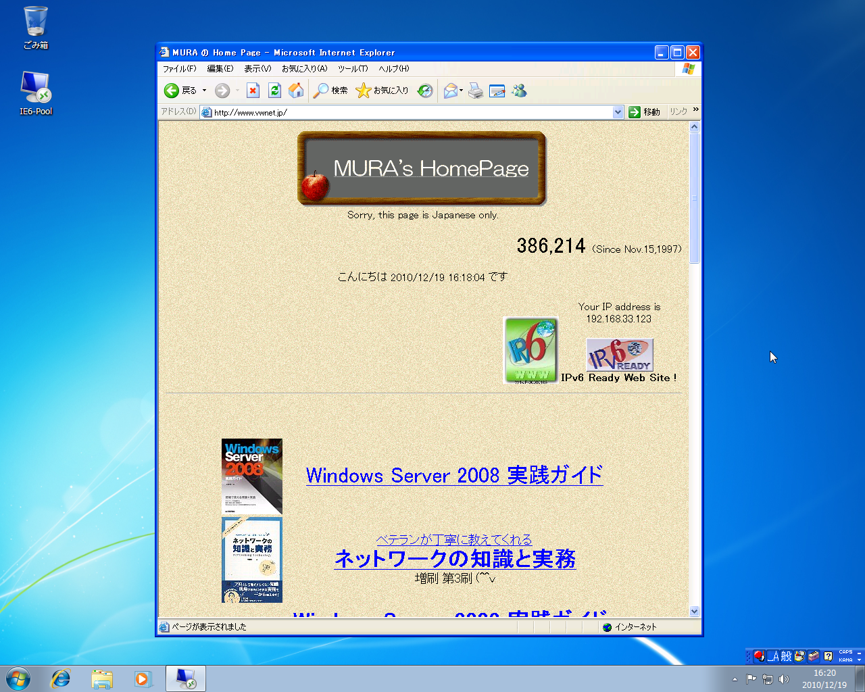Open the IME tools toolbox icon
This screenshot has height=692, width=865.
click(814, 656)
